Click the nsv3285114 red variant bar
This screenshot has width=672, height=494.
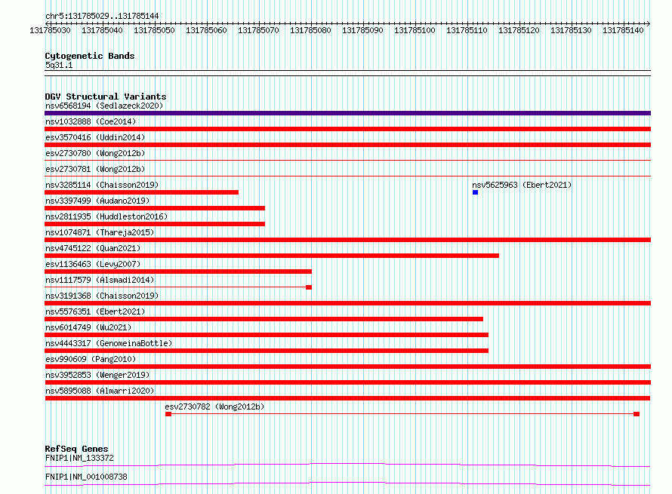141,192
